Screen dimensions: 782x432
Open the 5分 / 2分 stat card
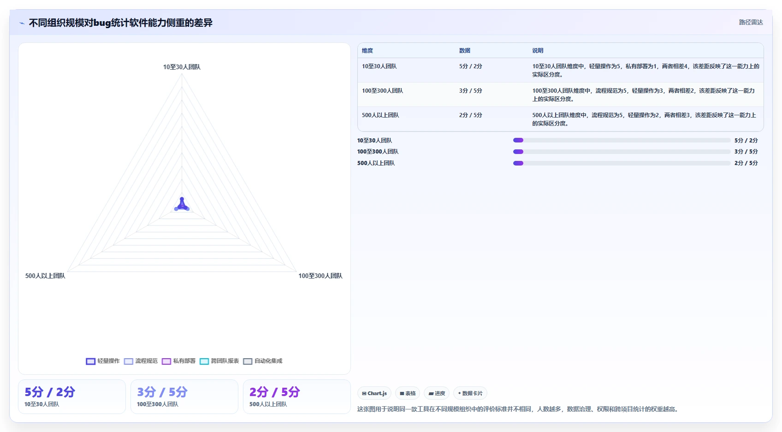[x=72, y=397]
